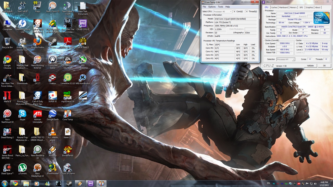333x187 pixels.
Task: Open the Winamp desktop shortcut
Action: point(53,151)
